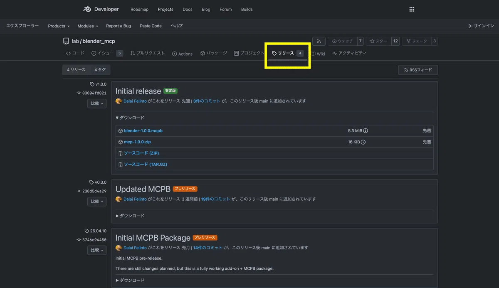Image resolution: width=499 pixels, height=288 pixels.
Task: Open the apps grid menu icon
Action: pyautogui.click(x=412, y=9)
